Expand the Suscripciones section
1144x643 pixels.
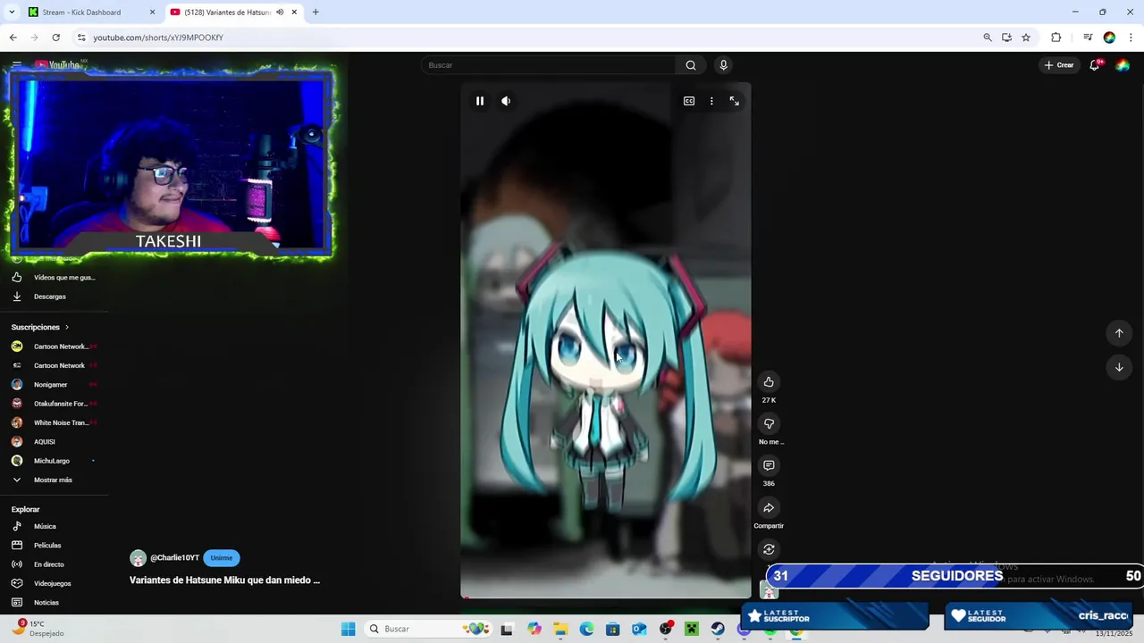coord(40,327)
